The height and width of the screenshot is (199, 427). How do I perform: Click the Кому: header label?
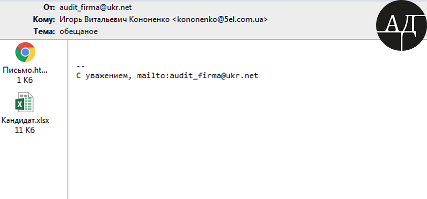(44, 20)
